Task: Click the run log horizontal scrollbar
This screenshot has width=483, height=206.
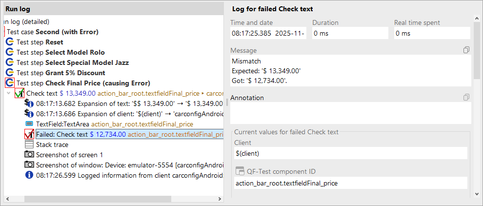Action: click(x=98, y=199)
